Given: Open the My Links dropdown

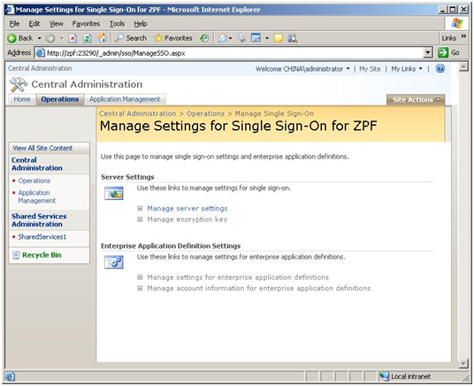Looking at the screenshot, I should tap(407, 69).
